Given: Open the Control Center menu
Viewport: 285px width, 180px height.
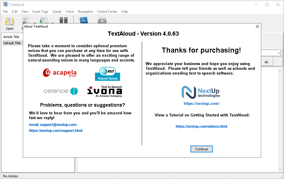Looking at the screenshot, I should [x=107, y=12].
